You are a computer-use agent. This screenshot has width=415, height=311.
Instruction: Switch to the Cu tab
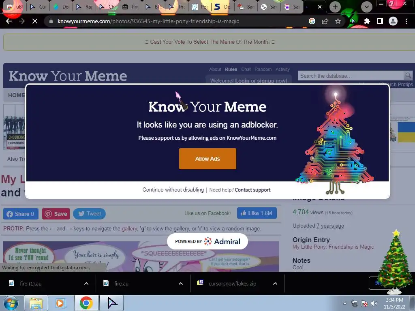[x=38, y=7]
